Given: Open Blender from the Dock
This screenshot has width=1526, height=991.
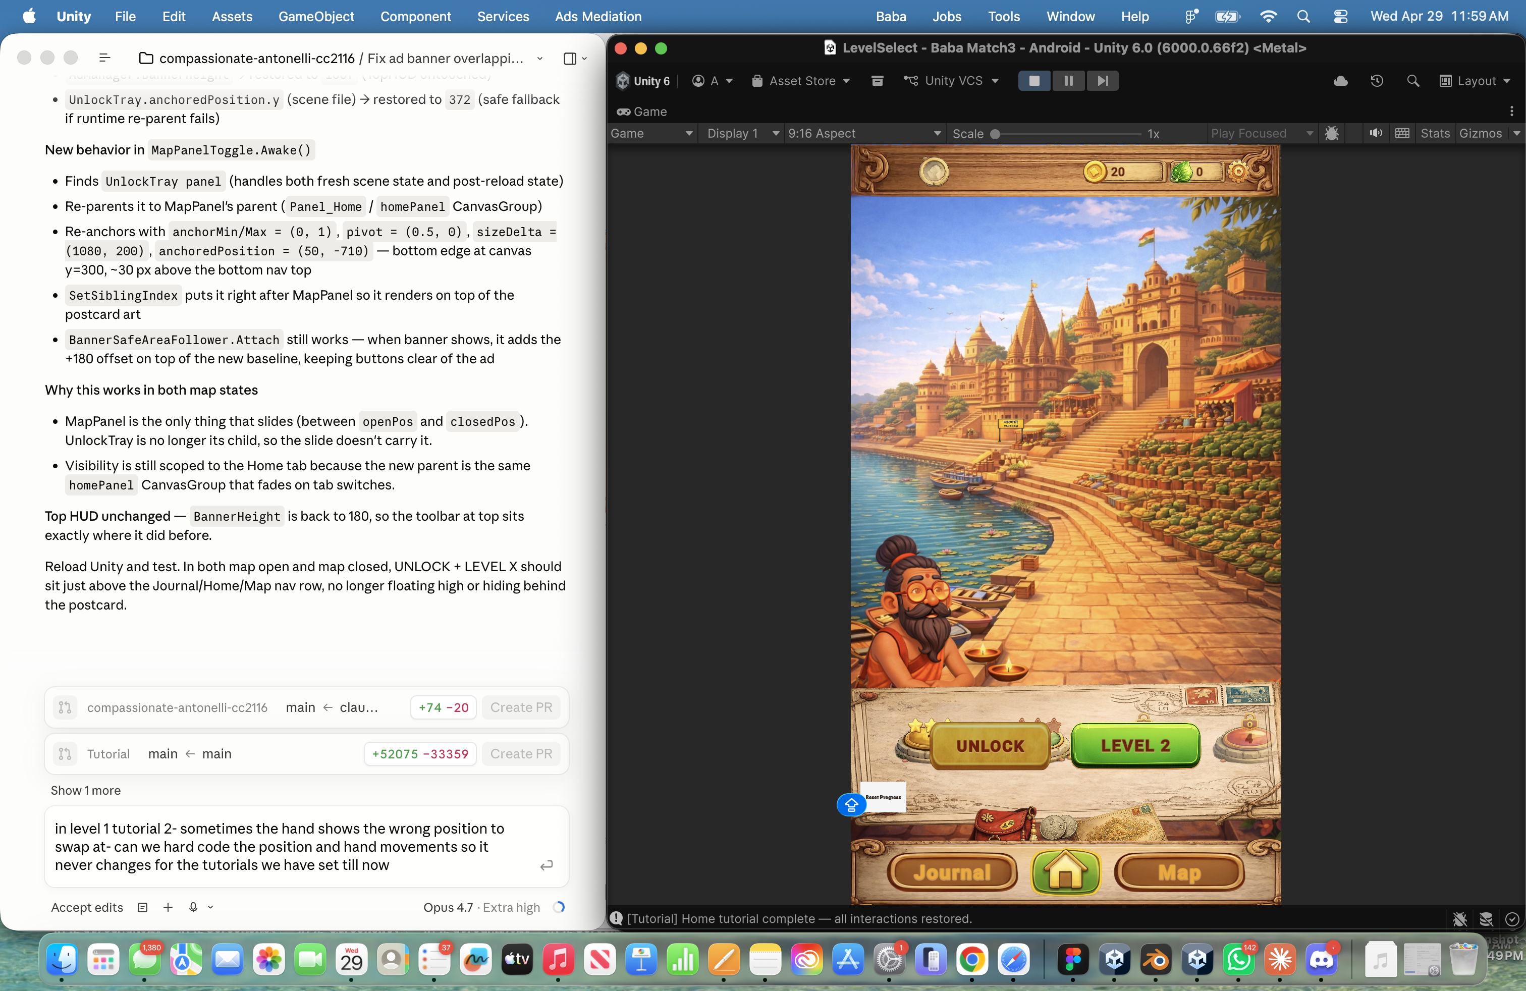Looking at the screenshot, I should [x=1156, y=960].
